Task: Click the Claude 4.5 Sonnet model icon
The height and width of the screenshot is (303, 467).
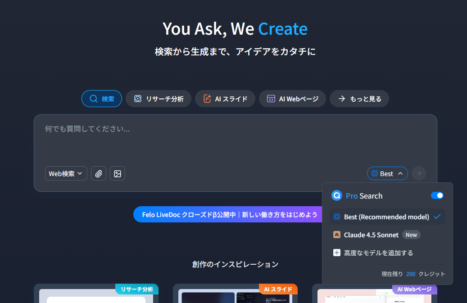Action: click(337, 235)
